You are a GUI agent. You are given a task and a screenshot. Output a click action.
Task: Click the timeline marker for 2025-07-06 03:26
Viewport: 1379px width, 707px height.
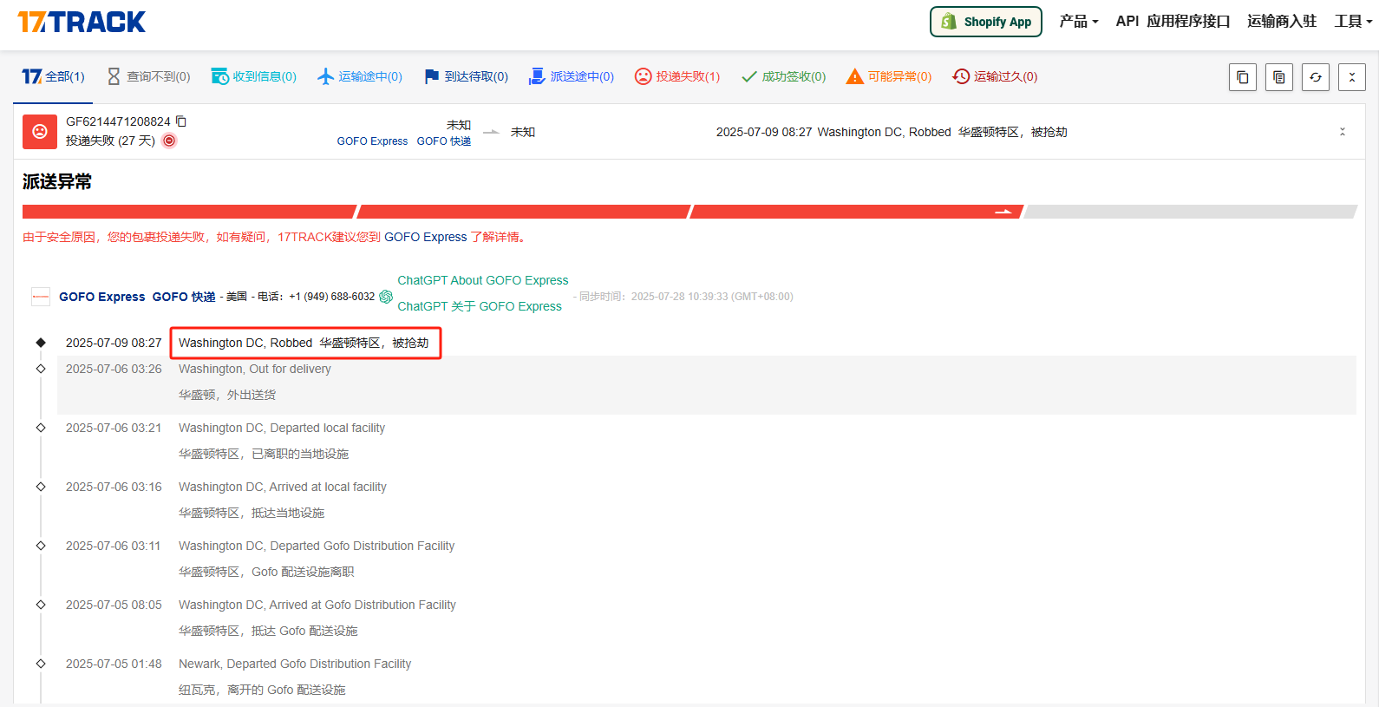(x=41, y=369)
